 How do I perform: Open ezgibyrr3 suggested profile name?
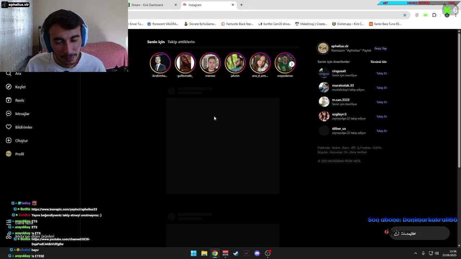(339, 114)
